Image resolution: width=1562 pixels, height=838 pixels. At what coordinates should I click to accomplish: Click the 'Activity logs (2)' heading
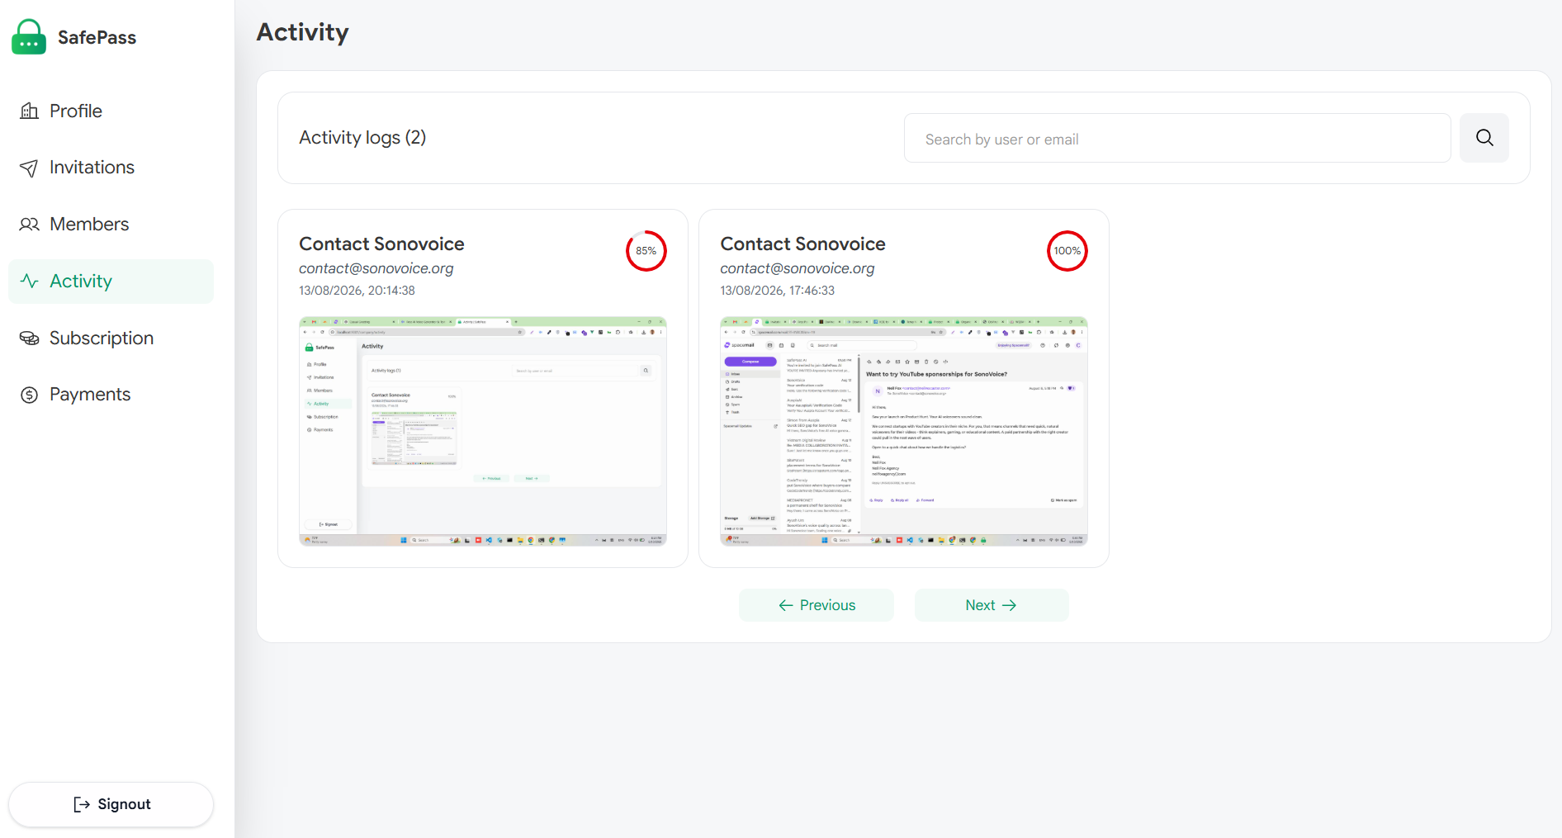coord(362,137)
